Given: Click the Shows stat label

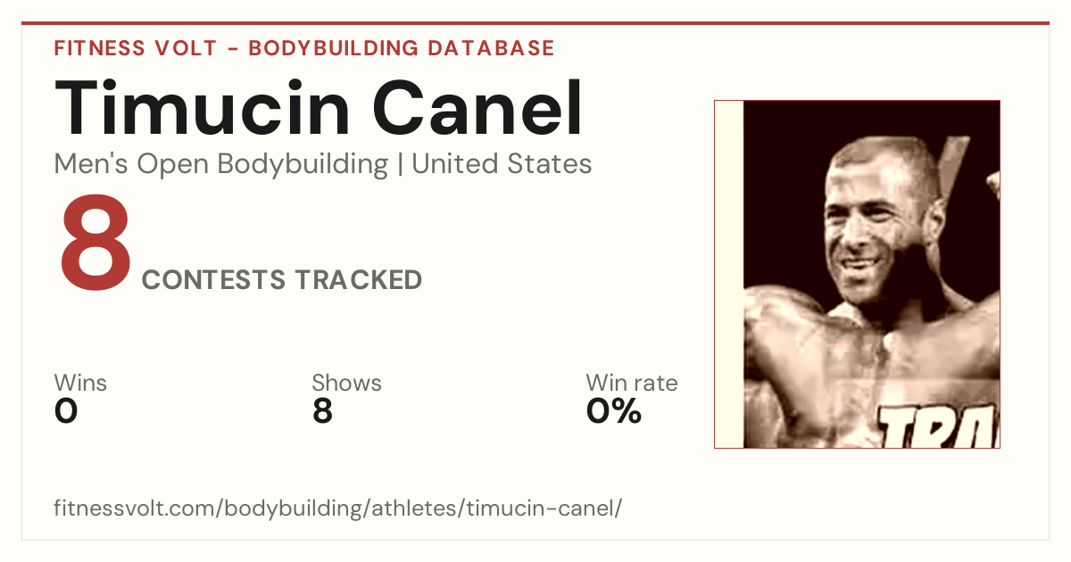Looking at the screenshot, I should tap(346, 383).
